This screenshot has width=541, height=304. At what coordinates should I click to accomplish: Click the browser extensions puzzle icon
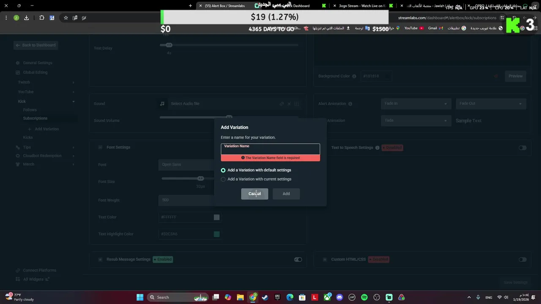(41, 18)
